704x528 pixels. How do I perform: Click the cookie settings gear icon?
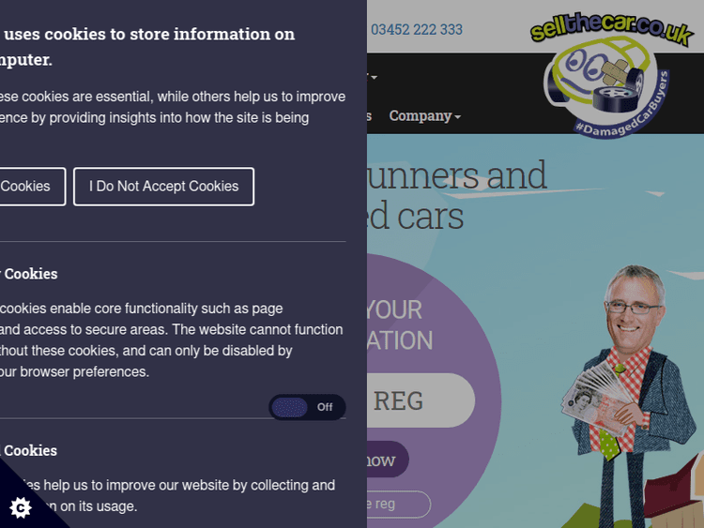(x=21, y=507)
